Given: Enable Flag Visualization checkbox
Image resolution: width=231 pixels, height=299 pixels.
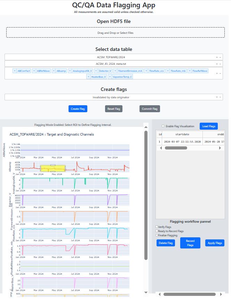Looking at the screenshot, I should (163, 126).
